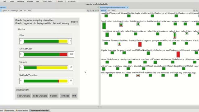
Task: Click the Bug Fix label on the card
Action: click(75, 22)
